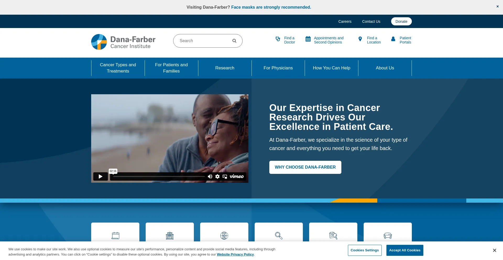Toggle picture-in-picture on the video player

[x=225, y=176]
